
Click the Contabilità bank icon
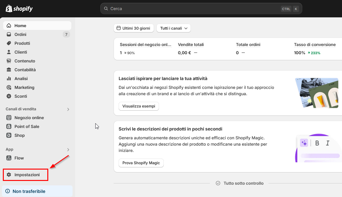(x=9, y=70)
